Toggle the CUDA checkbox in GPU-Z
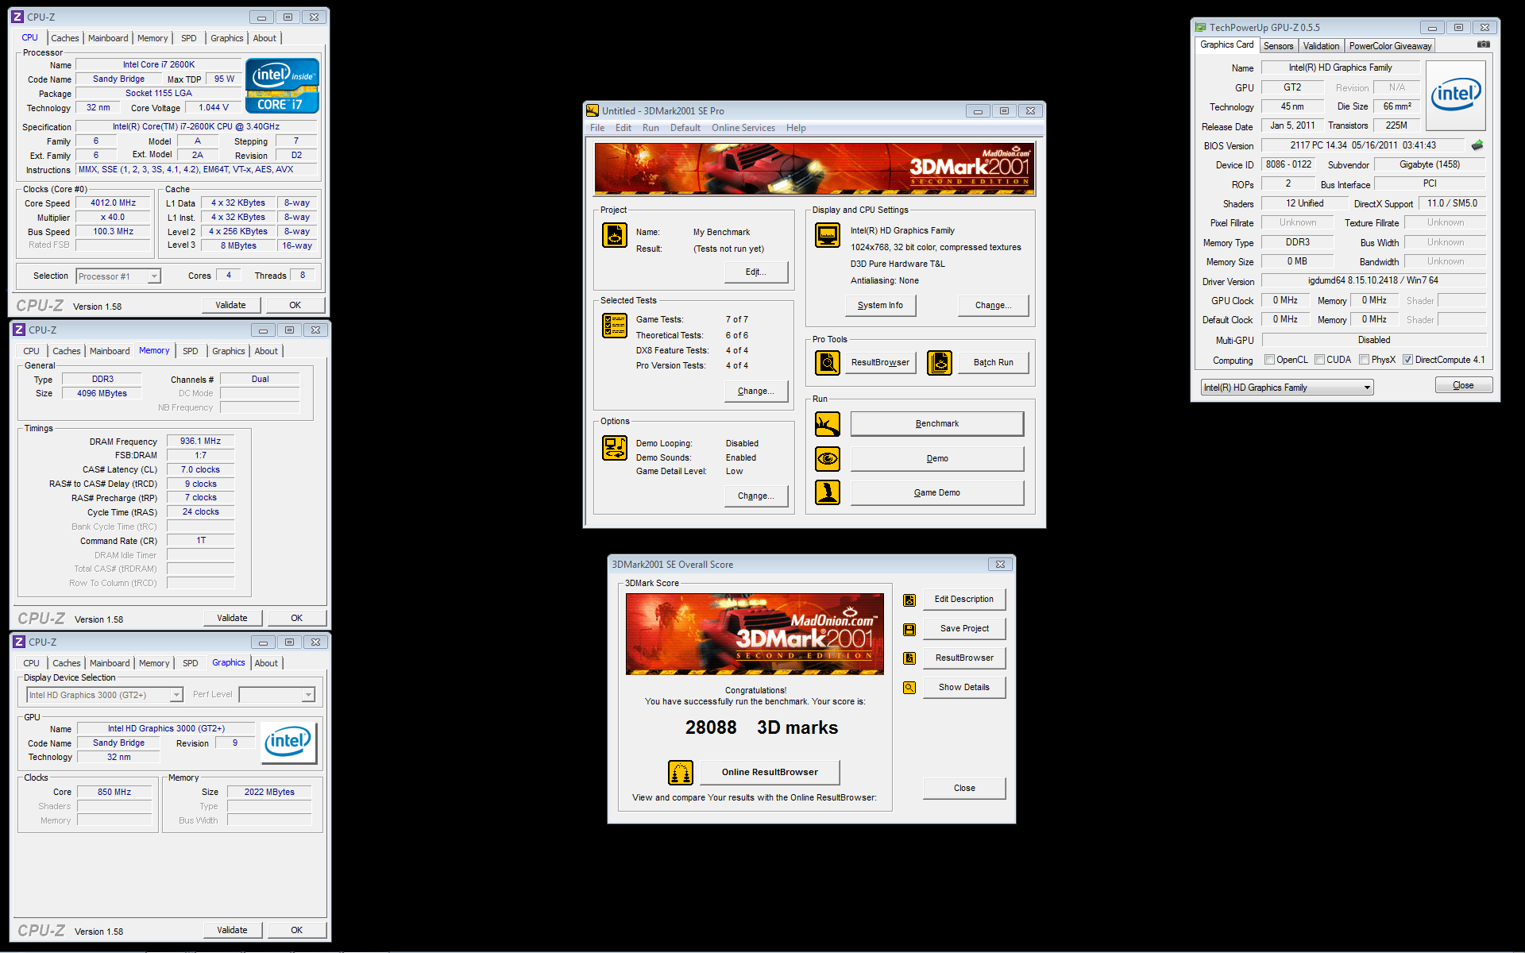Screen dimensions: 1525x953 (x=1320, y=360)
